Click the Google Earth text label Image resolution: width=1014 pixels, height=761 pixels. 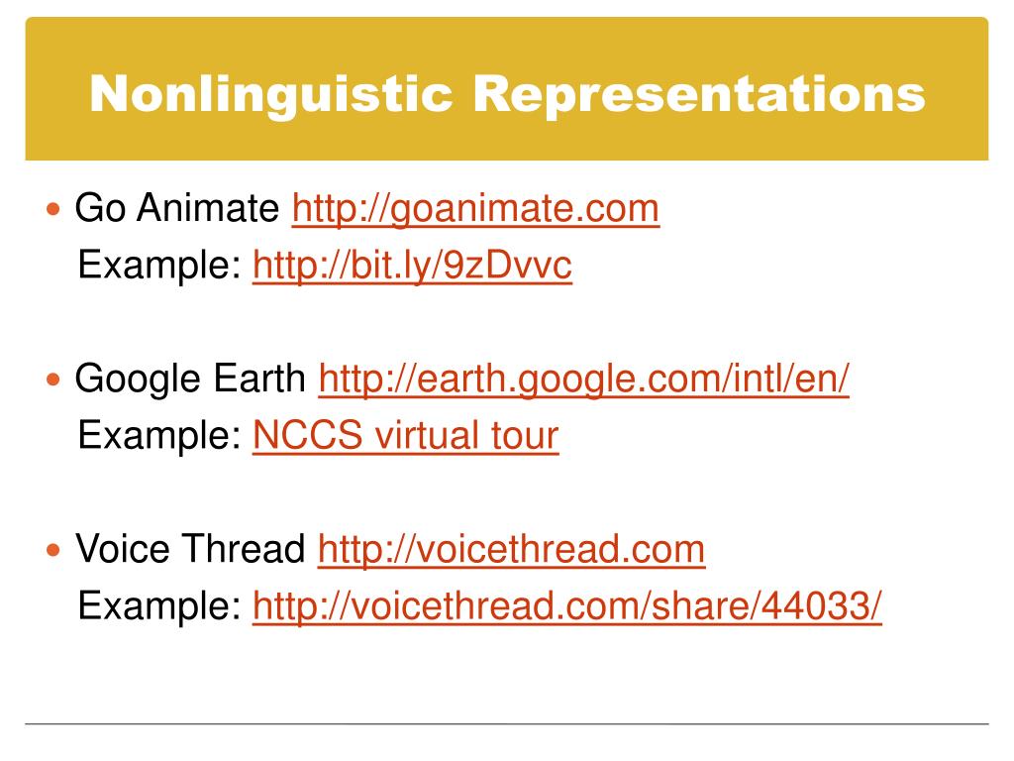pos(190,380)
